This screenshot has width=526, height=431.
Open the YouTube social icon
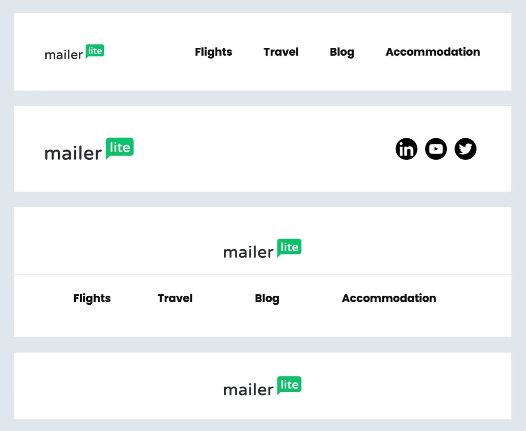point(436,149)
